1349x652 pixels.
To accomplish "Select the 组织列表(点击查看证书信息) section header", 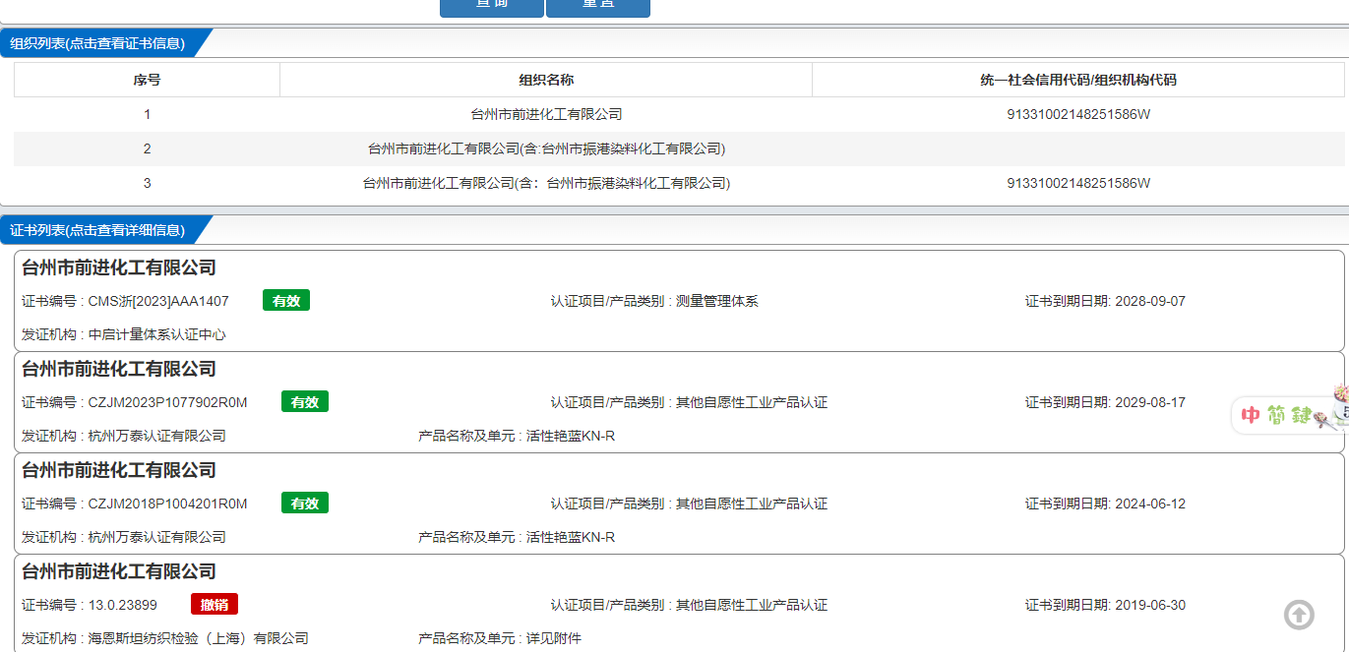I will (x=97, y=43).
